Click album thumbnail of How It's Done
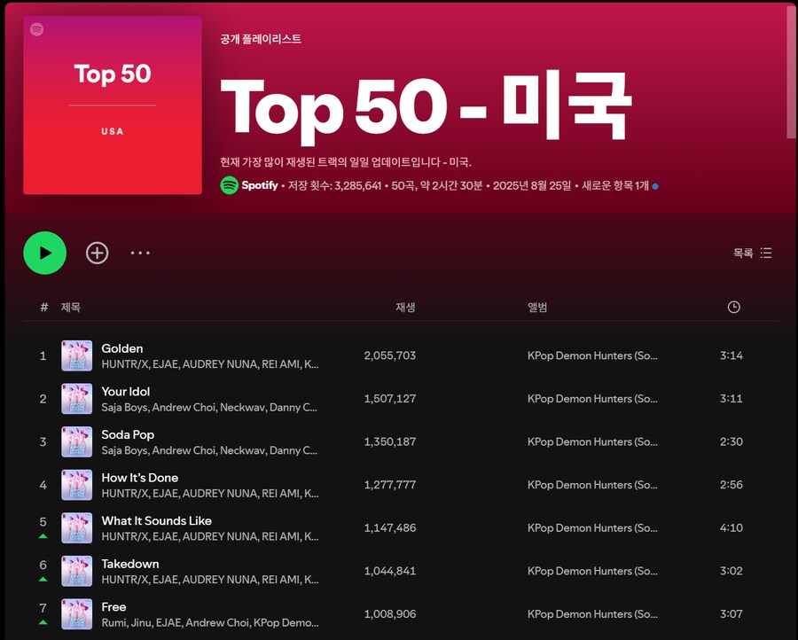This screenshot has height=640, width=798. click(x=77, y=485)
